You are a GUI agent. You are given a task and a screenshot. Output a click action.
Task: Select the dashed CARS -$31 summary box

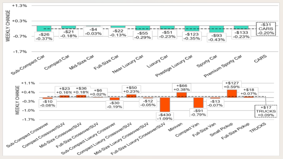coord(266,29)
